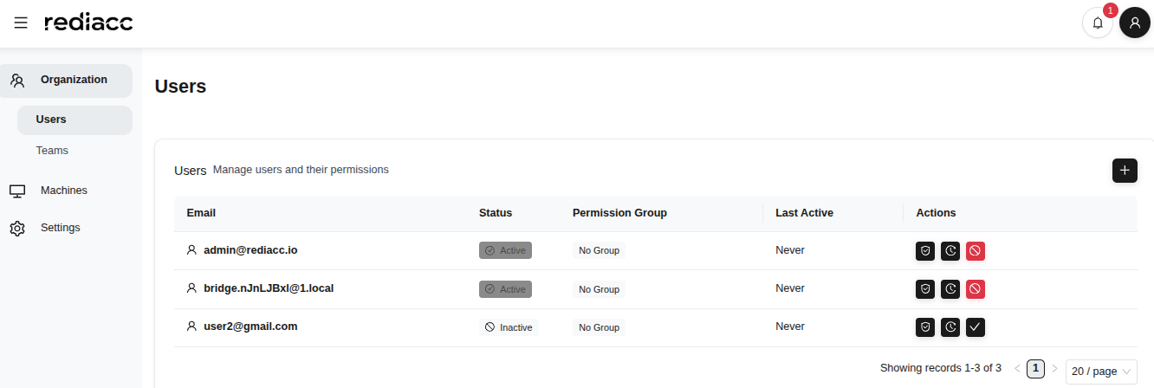Click page 1 in pagination
This screenshot has width=1154, height=388.
[1035, 368]
